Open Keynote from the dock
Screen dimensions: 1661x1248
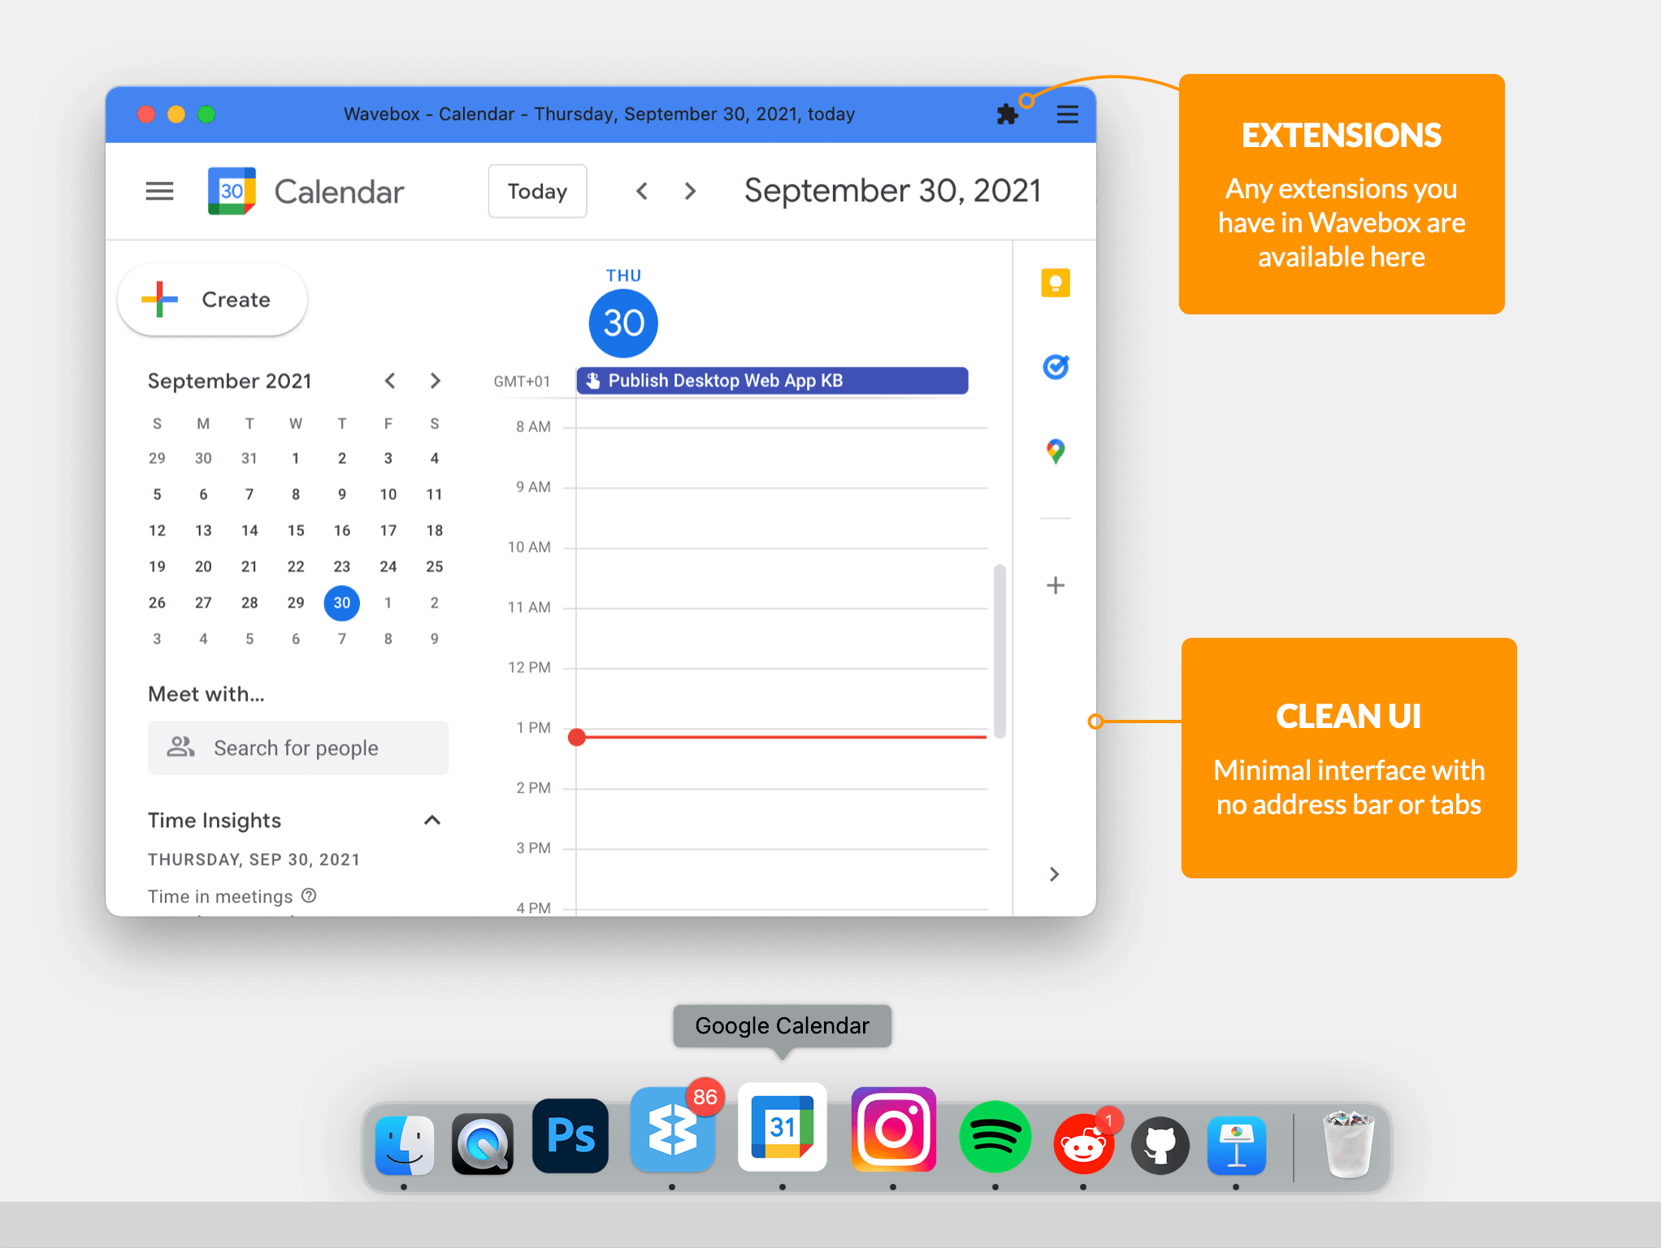(x=1236, y=1146)
